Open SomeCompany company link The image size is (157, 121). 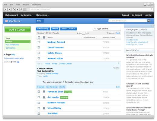(x=52, y=74)
